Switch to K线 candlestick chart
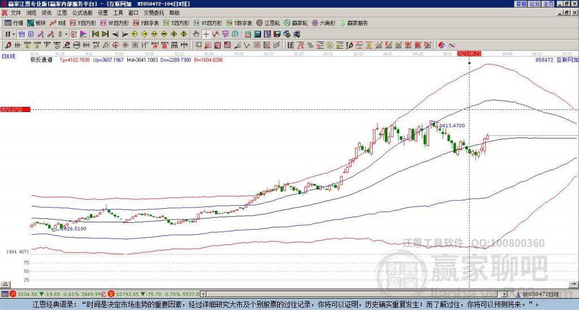 (58, 23)
